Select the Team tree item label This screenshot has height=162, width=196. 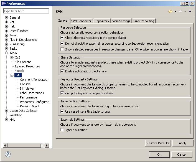pyautogui.click(x=13, y=53)
